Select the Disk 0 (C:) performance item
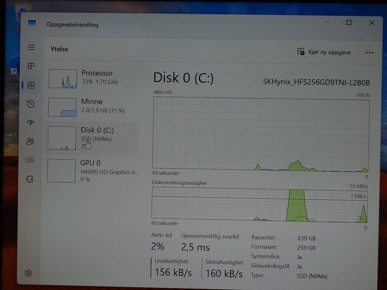The width and height of the screenshot is (387, 290). (x=92, y=138)
